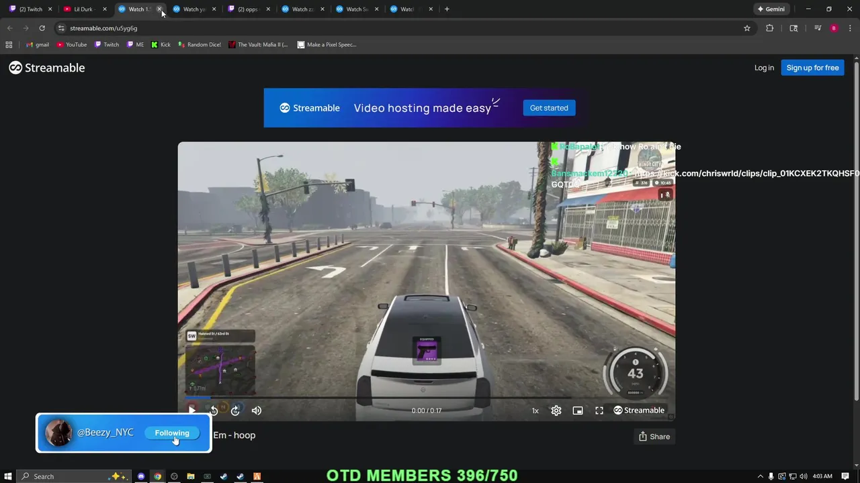Close the (2) Twitch tab
The height and width of the screenshot is (483, 860).
50,9
